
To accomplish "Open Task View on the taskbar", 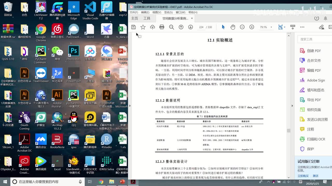I will [x=90, y=182].
